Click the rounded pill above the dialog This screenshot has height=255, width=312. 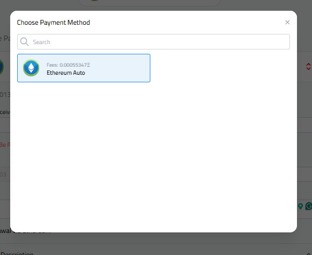tap(150, 3)
